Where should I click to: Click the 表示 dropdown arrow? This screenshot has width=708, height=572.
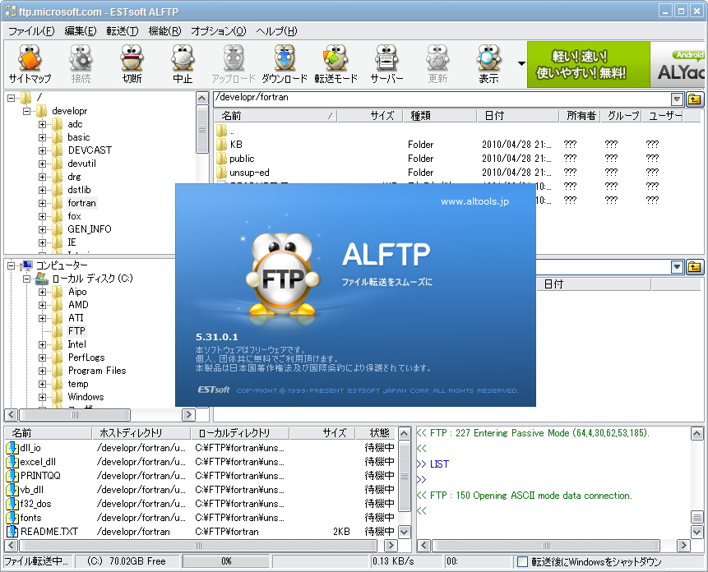[x=521, y=63]
